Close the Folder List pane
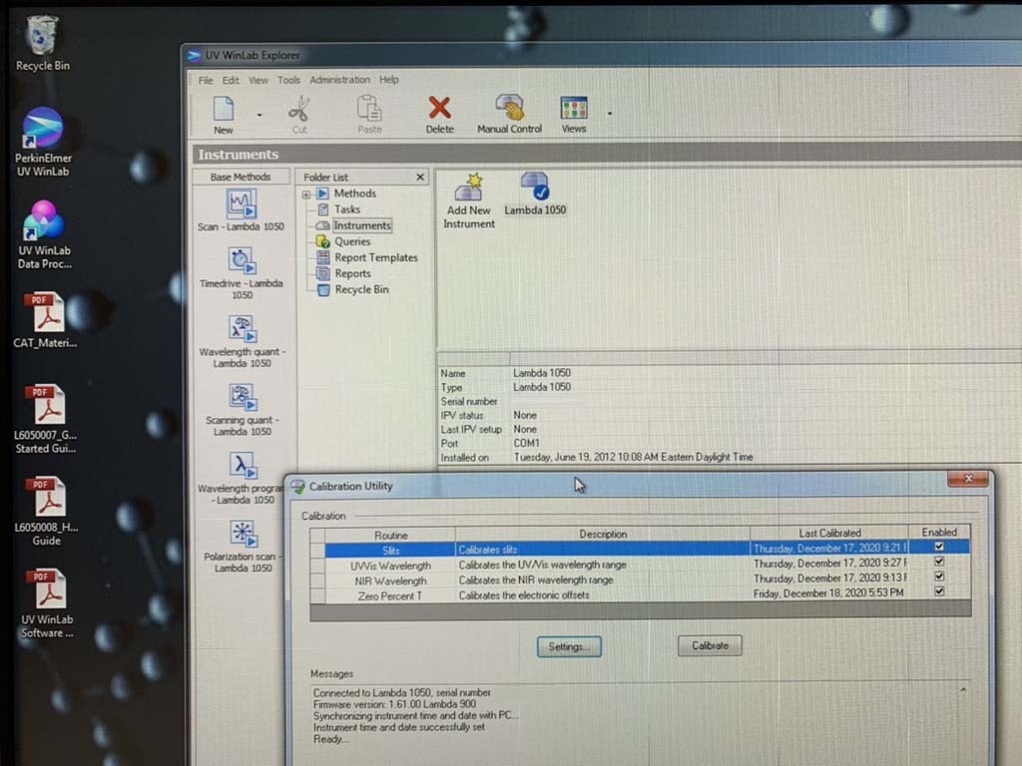Screen dimensions: 1022x766 (420, 178)
